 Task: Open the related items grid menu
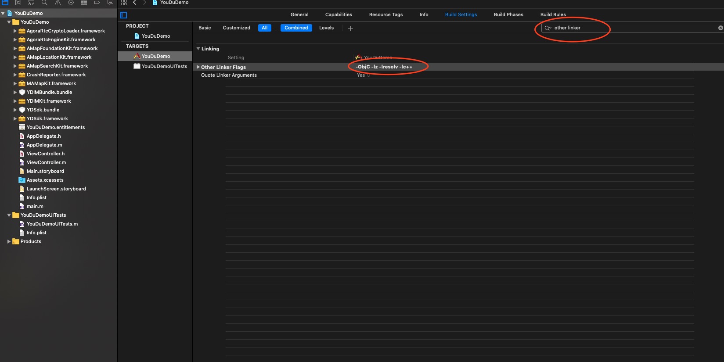click(124, 3)
